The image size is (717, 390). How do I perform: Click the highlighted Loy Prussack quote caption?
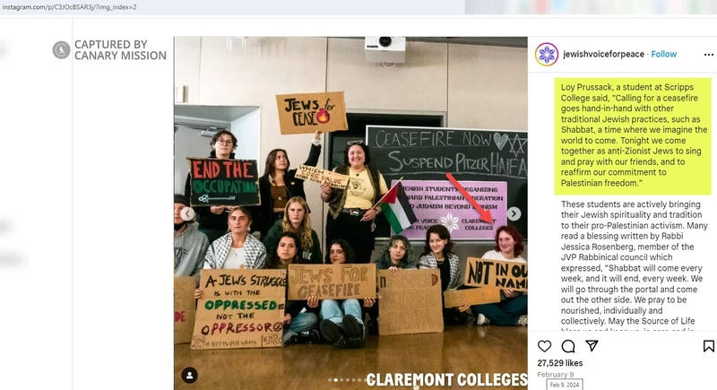(x=633, y=135)
